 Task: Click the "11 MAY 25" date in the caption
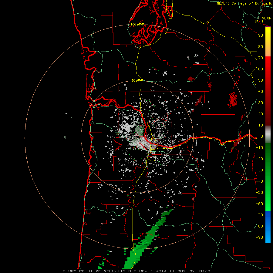[181, 271]
